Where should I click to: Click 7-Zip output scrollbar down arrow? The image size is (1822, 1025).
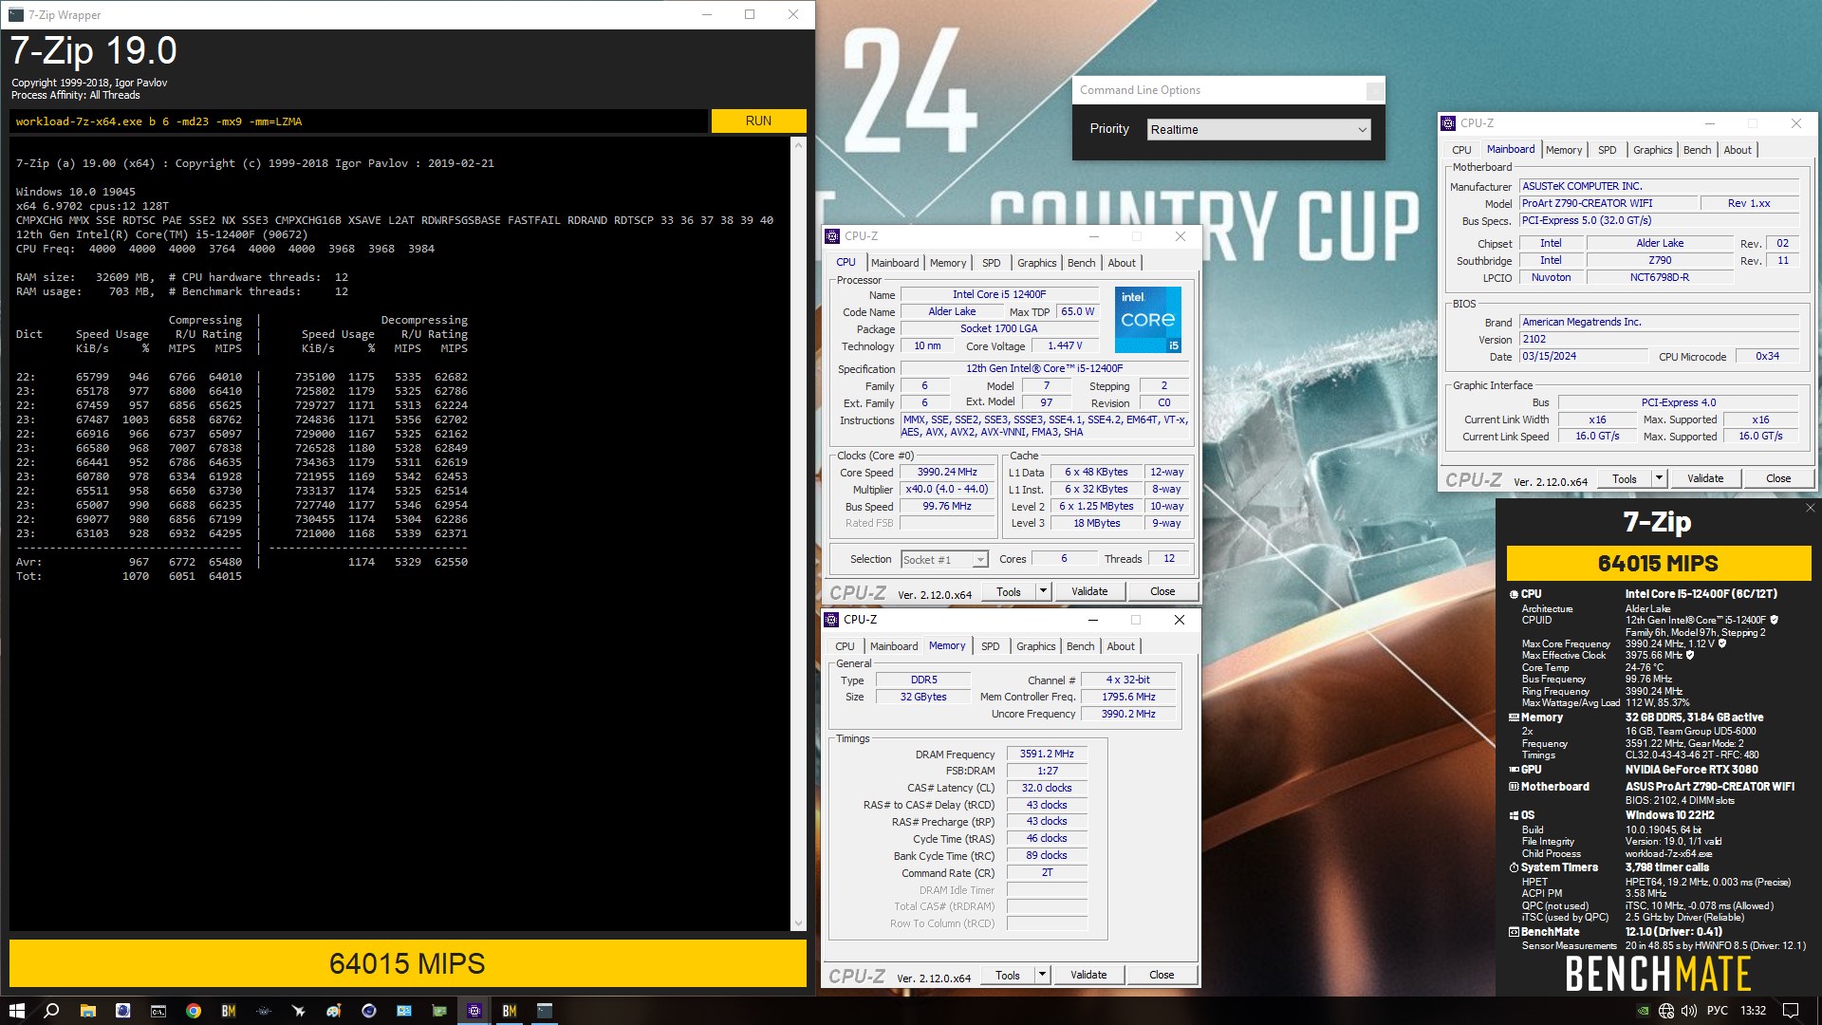(798, 922)
